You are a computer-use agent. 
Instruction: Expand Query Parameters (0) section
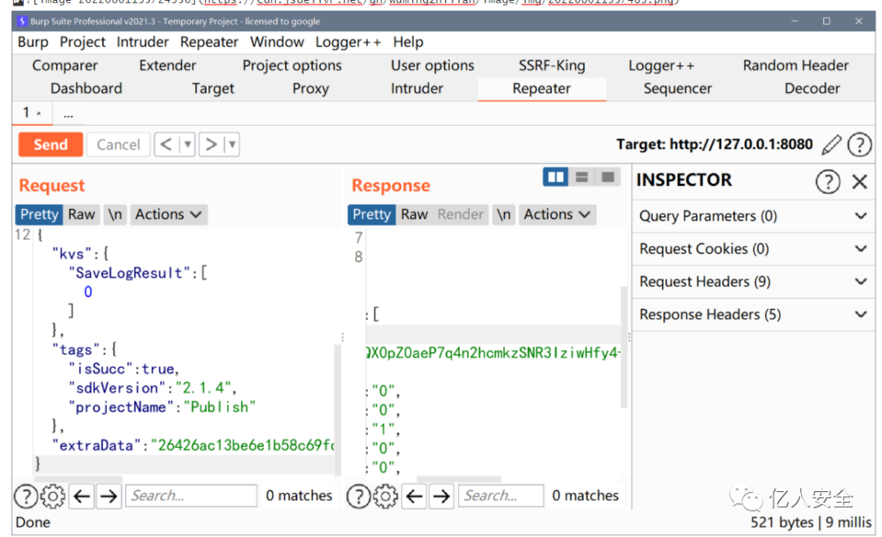(x=753, y=216)
